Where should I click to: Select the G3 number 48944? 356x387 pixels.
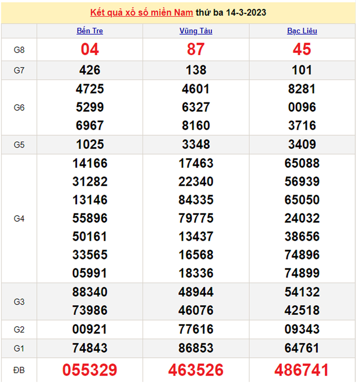(196, 292)
